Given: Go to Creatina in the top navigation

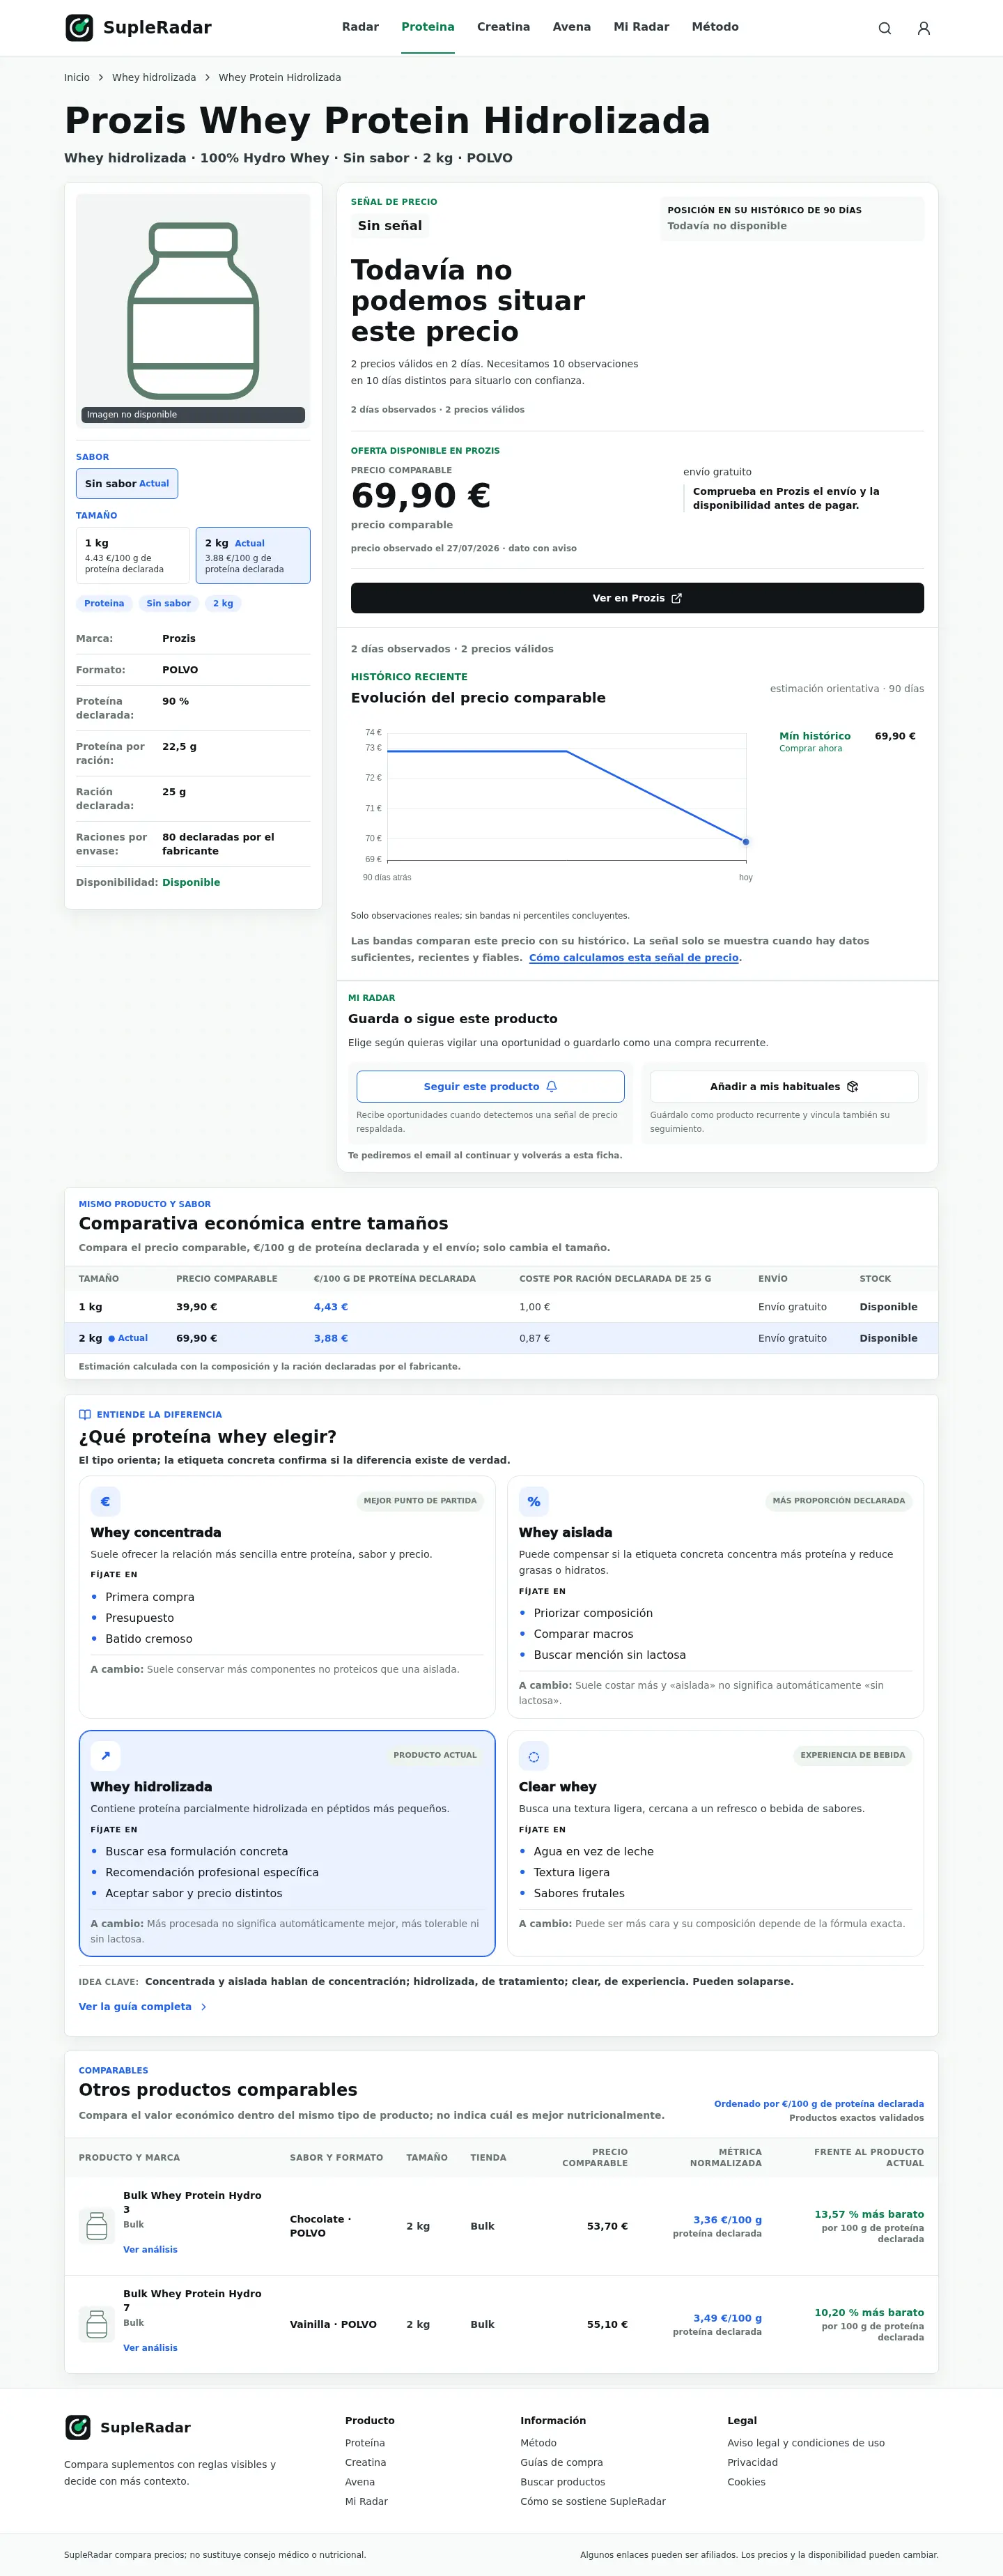Looking at the screenshot, I should (x=504, y=27).
